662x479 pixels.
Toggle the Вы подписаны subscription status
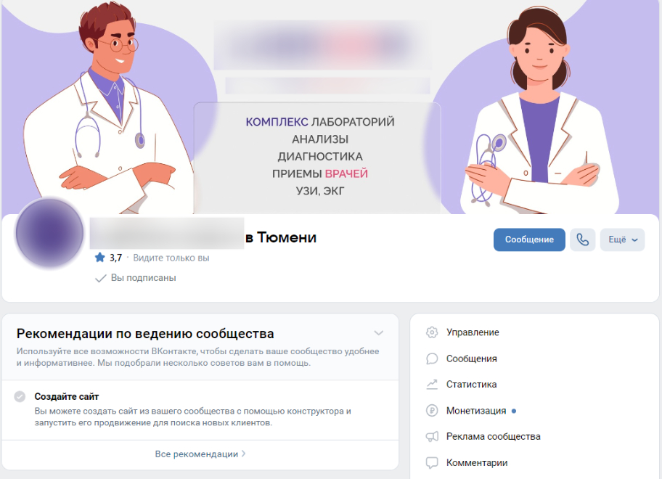point(136,278)
